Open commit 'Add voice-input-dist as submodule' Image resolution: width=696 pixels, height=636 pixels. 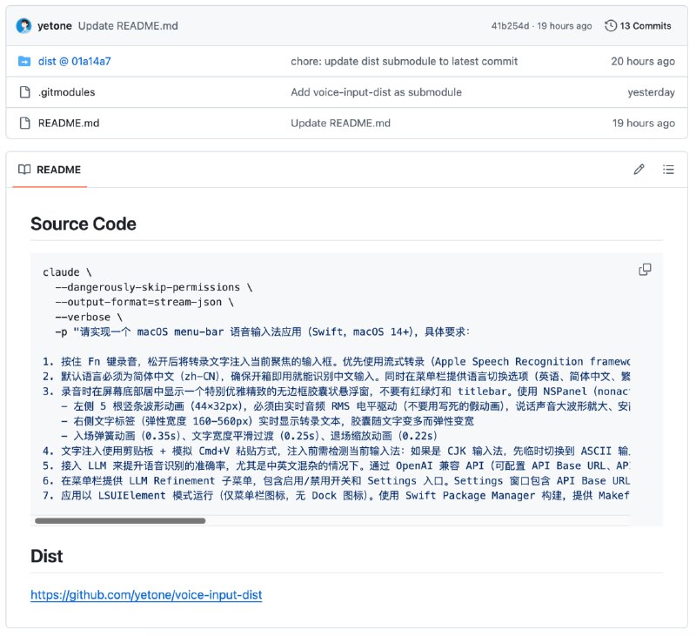(x=376, y=92)
